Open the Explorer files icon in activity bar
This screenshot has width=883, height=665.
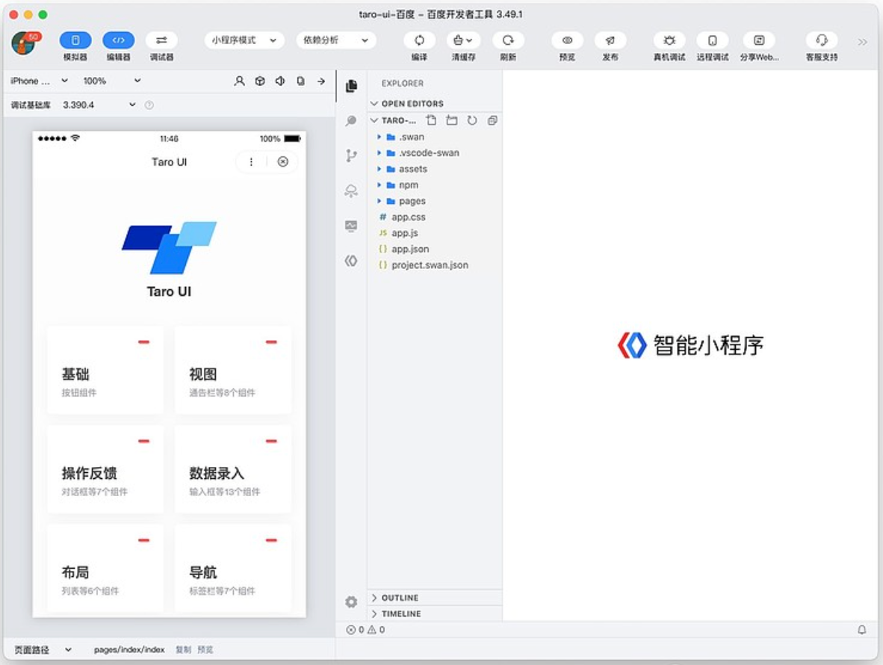tap(351, 86)
